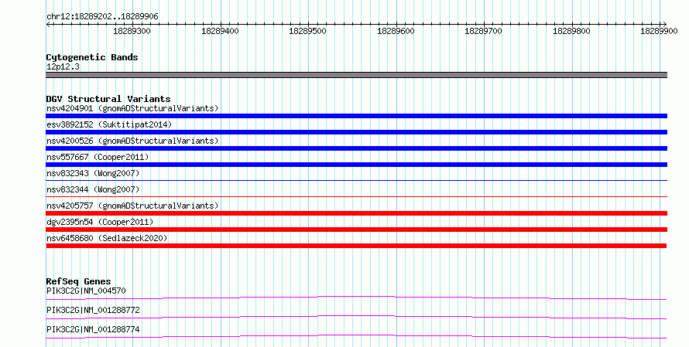Open gene label PIK3C2G|NM_001288774
The height and width of the screenshot is (347, 689).
point(93,329)
